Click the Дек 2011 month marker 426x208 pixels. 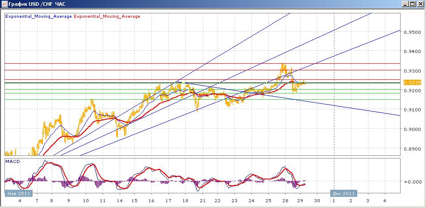point(344,193)
